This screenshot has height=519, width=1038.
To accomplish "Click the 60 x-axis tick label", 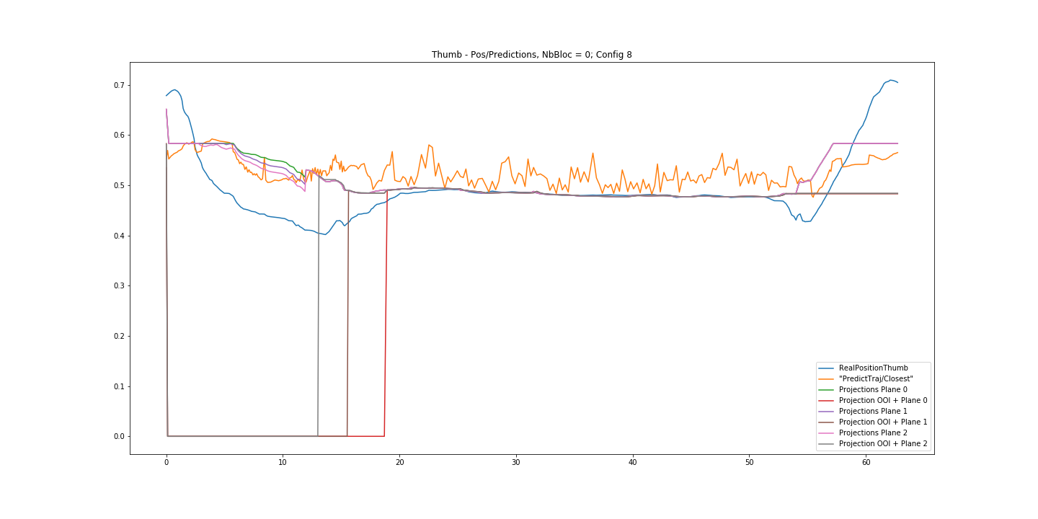I will 866,463.
